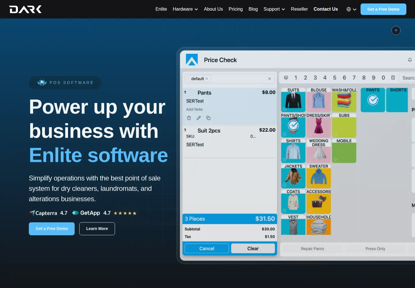The width and height of the screenshot is (415, 288).
Task: Select the DRESS/SKIRT category tile
Action: tap(319, 125)
